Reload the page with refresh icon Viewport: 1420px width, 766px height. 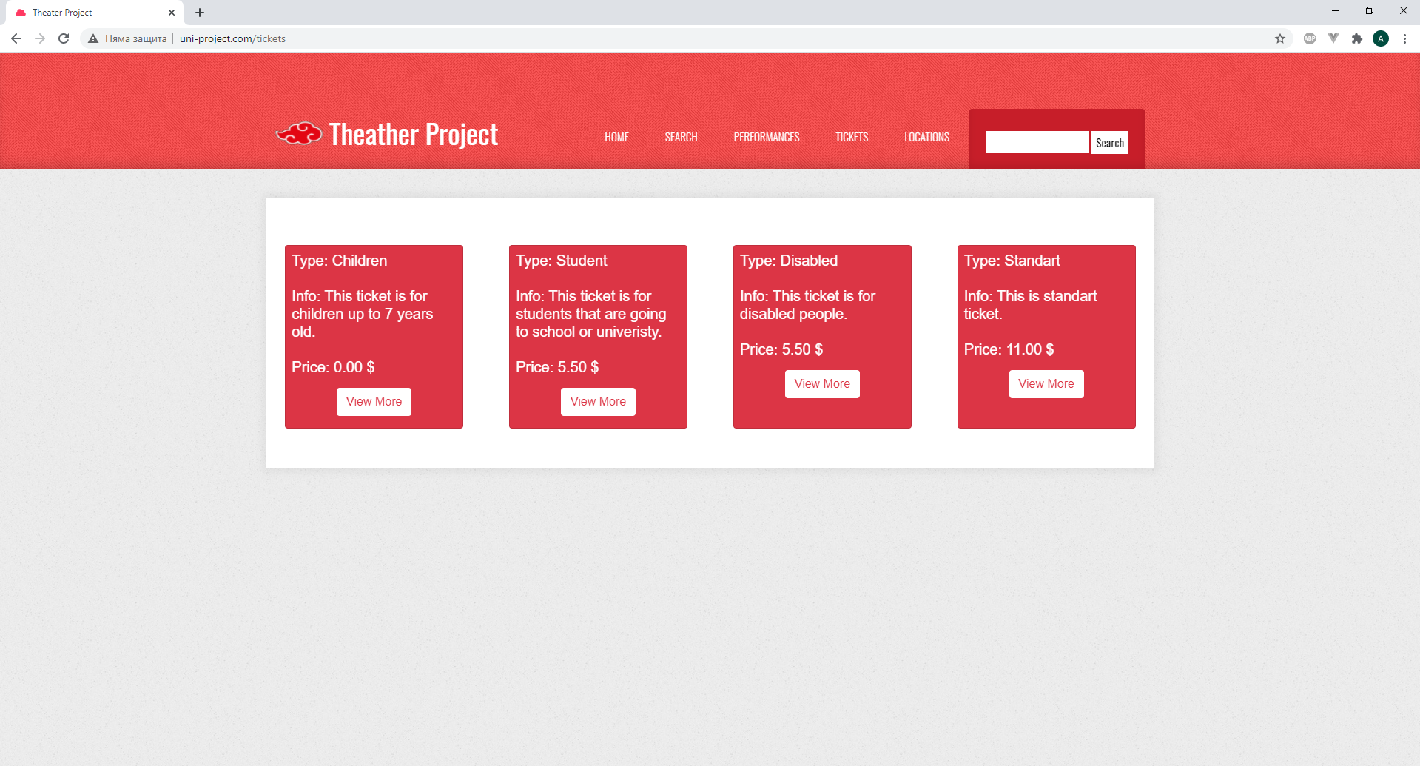64,38
